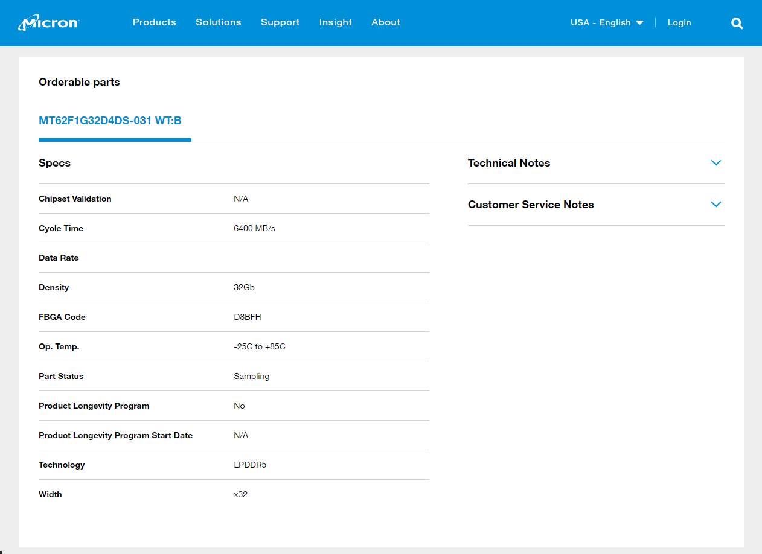Image resolution: width=762 pixels, height=554 pixels.
Task: Click the Orderable parts heading
Action: tap(79, 82)
